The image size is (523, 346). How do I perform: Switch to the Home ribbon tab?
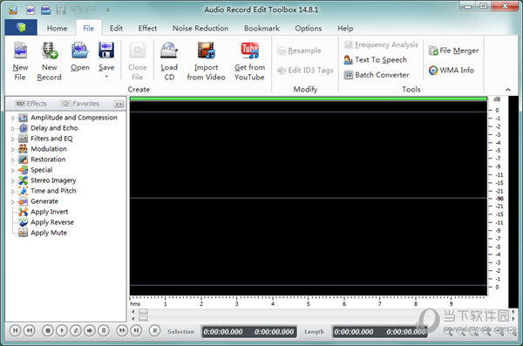[x=57, y=29]
